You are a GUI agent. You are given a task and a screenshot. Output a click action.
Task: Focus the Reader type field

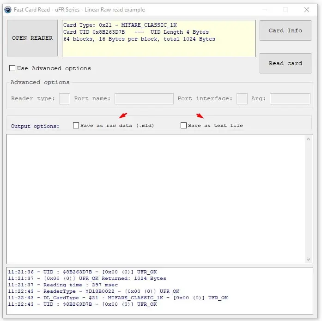(x=65, y=99)
